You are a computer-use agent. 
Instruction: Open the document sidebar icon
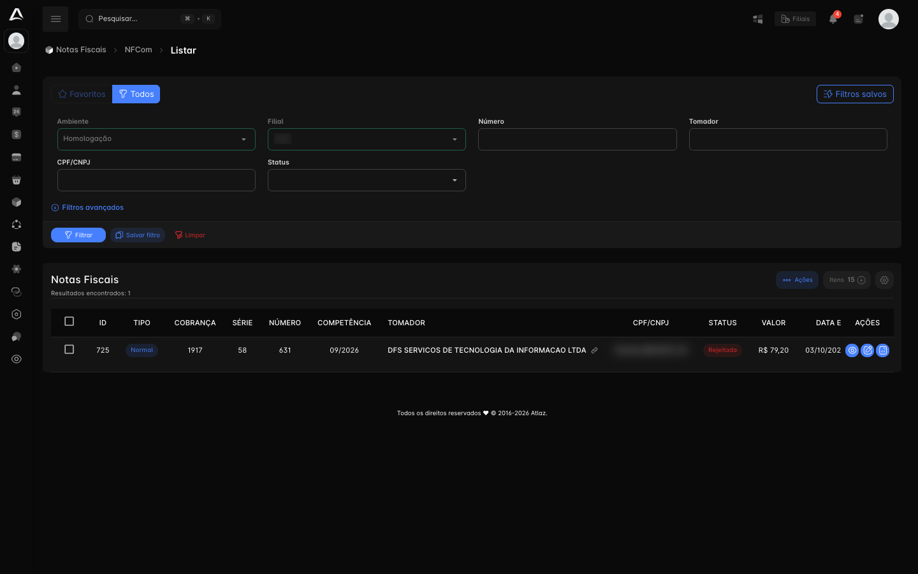17,247
